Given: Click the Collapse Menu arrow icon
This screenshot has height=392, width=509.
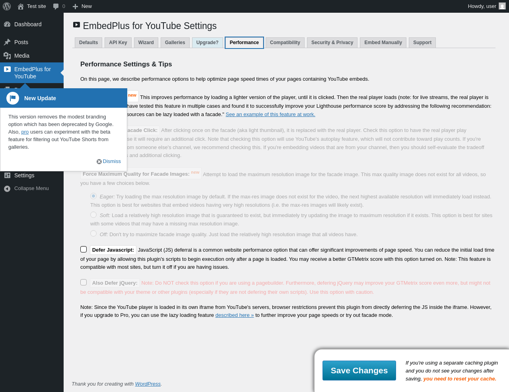Looking at the screenshot, I should [7, 188].
